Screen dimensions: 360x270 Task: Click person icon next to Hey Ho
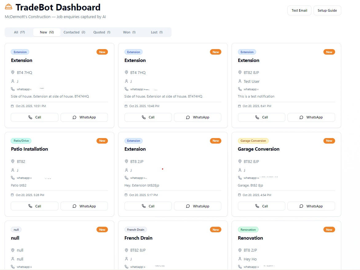pyautogui.click(x=240, y=259)
